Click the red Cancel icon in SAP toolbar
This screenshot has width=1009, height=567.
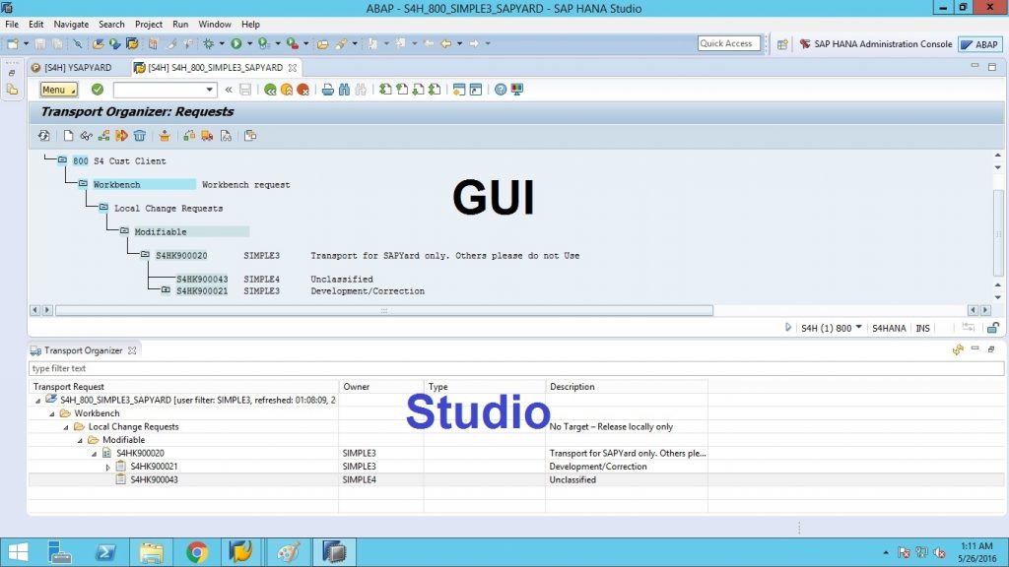click(x=303, y=90)
